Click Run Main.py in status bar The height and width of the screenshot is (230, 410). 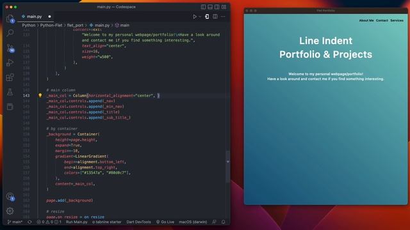pos(77,222)
